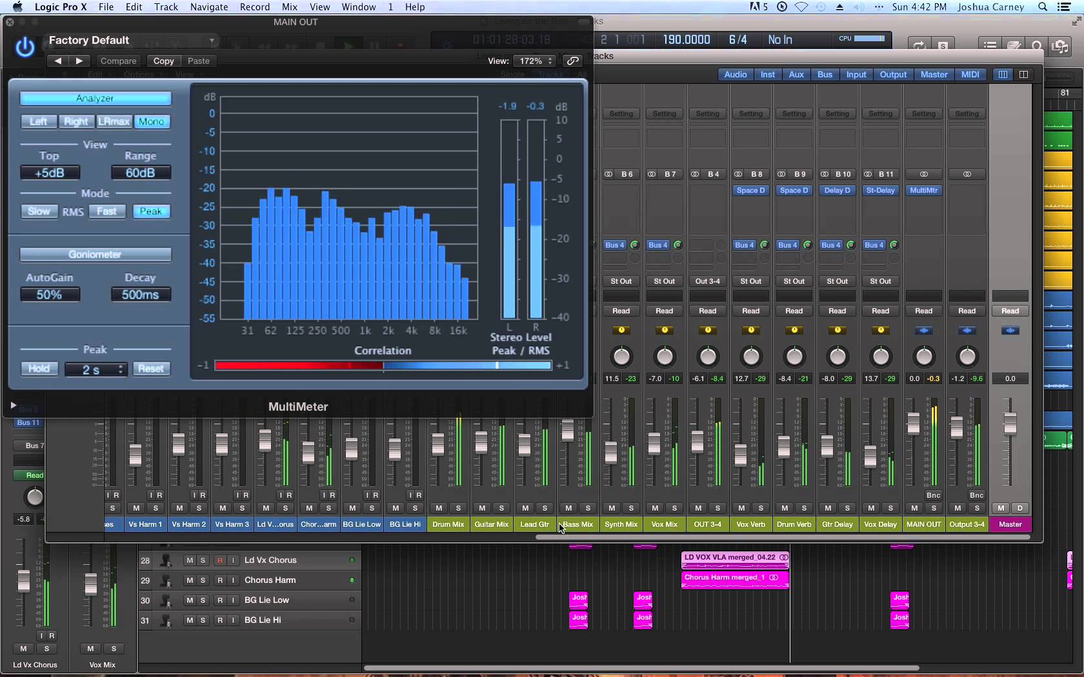Click the MultiMeter bypass power button

point(24,48)
